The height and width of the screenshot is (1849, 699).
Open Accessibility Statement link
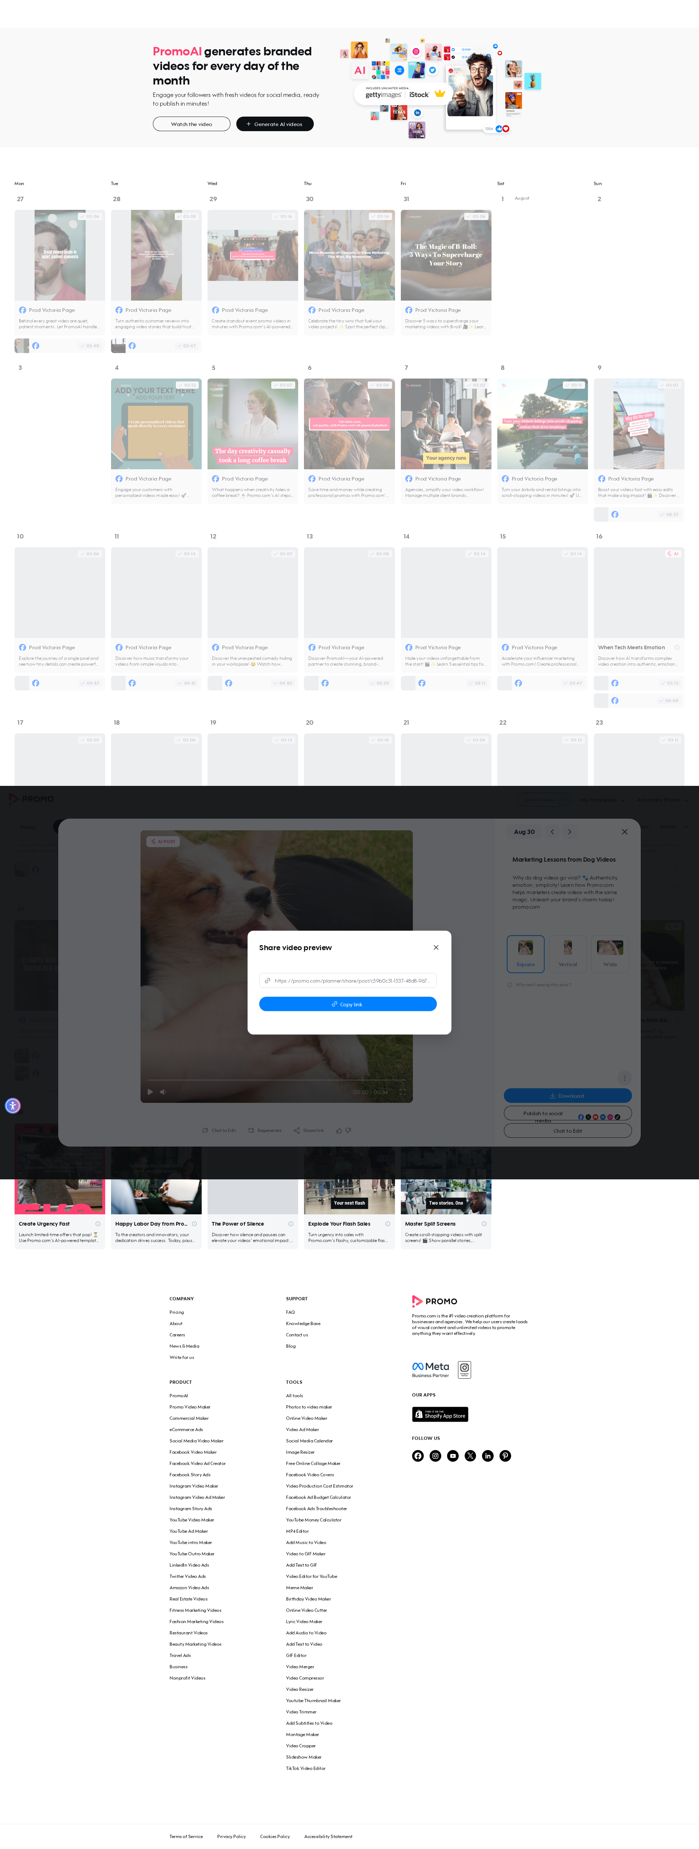[x=328, y=1836]
